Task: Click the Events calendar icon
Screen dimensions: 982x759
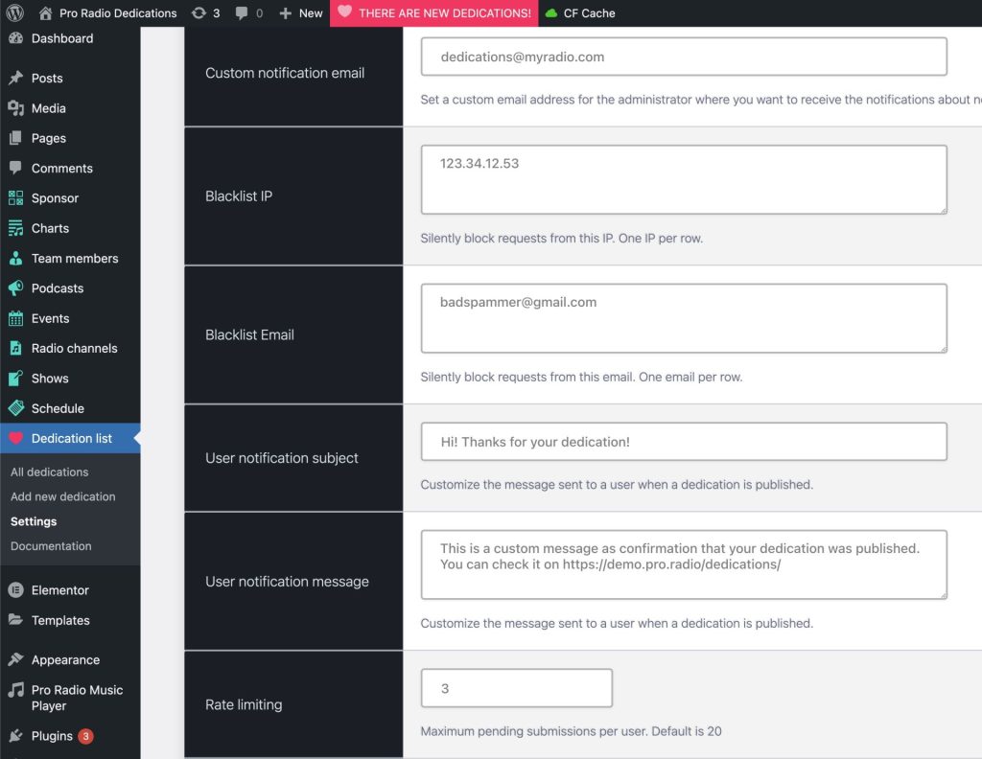Action: coord(15,318)
